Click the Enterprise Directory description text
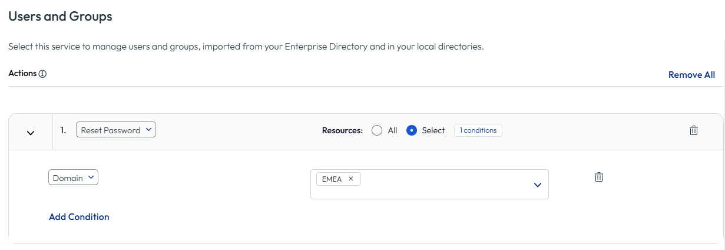This screenshot has width=725, height=250. coord(326,47)
